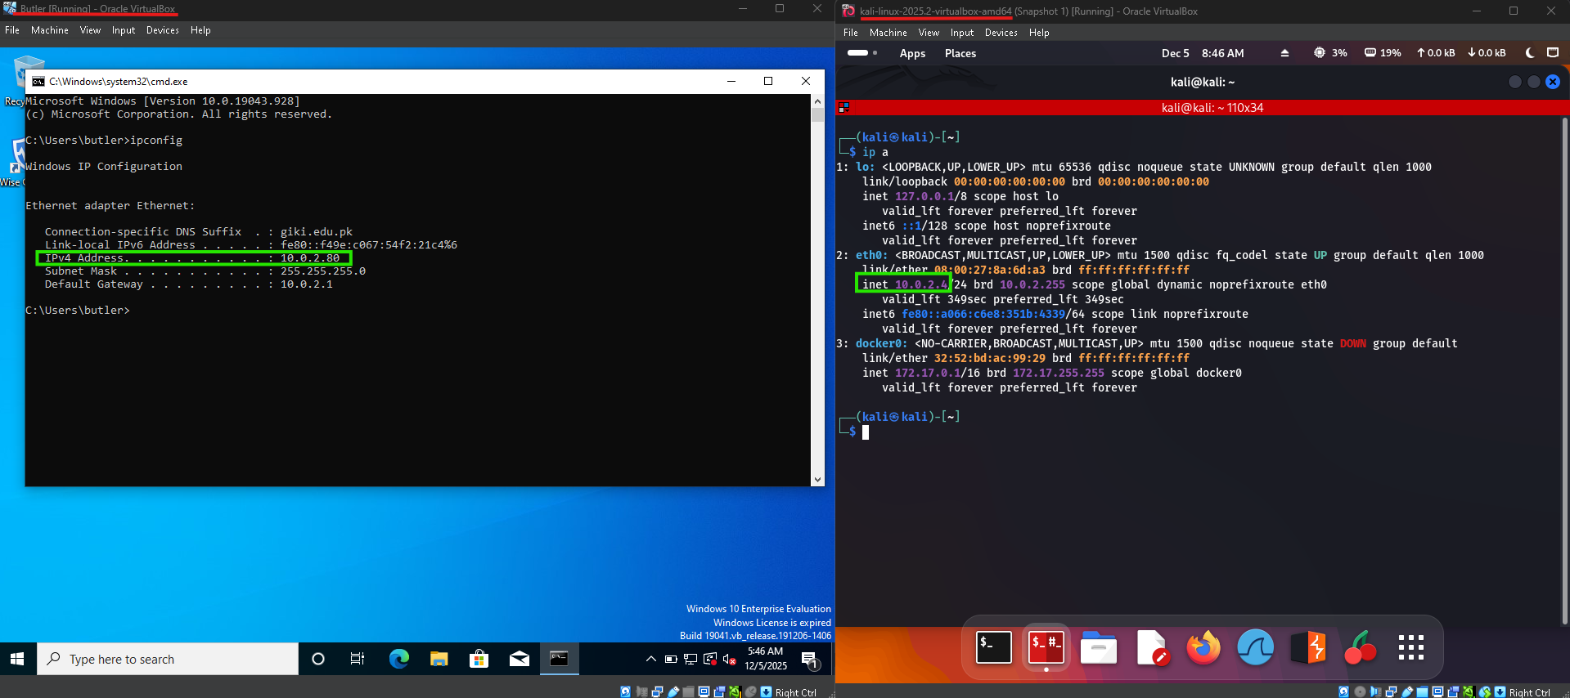Viewport: 1570px width, 698px height.
Task: Click download speed 0.0 kB indicator
Action: point(1487,52)
